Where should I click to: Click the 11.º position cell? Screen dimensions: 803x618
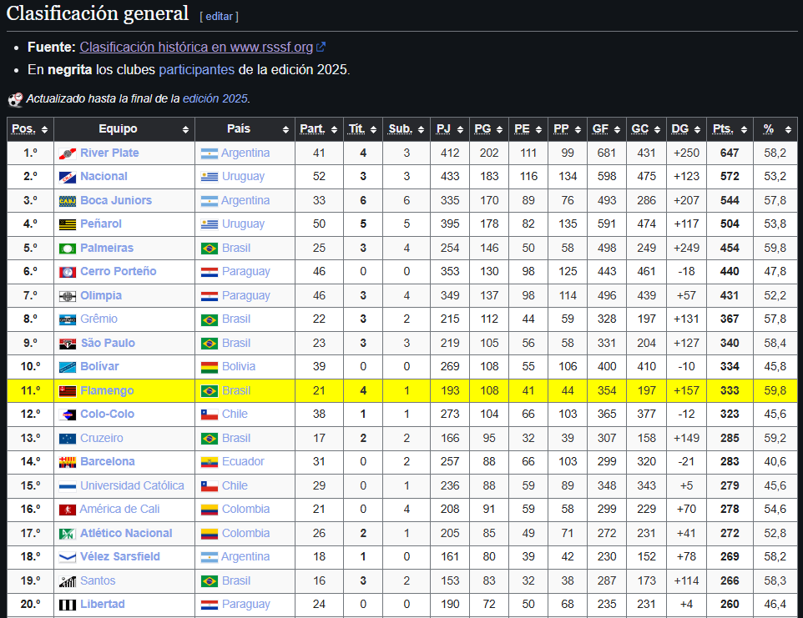click(30, 391)
